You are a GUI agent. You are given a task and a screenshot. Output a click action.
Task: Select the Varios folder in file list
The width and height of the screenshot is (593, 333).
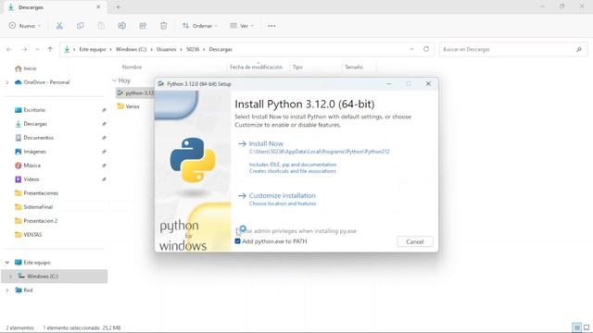coord(128,106)
